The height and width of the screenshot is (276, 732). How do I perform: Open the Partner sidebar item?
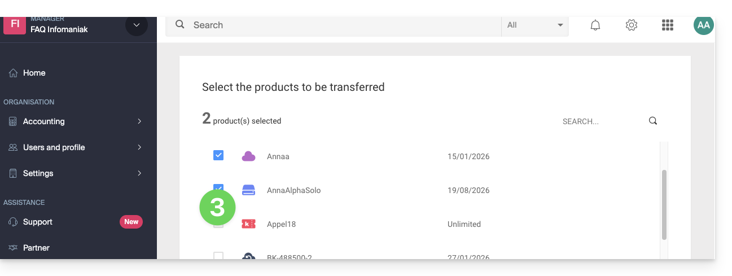point(36,248)
